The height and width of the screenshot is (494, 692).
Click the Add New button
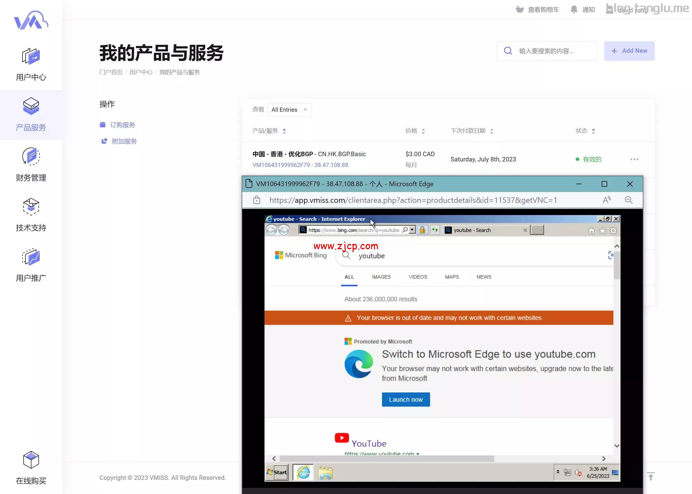pyautogui.click(x=629, y=51)
